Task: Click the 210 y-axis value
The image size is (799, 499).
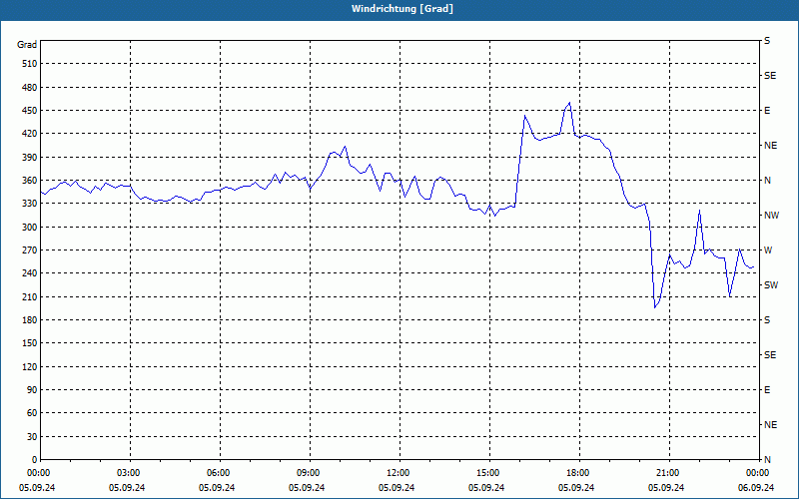Action: (30, 296)
